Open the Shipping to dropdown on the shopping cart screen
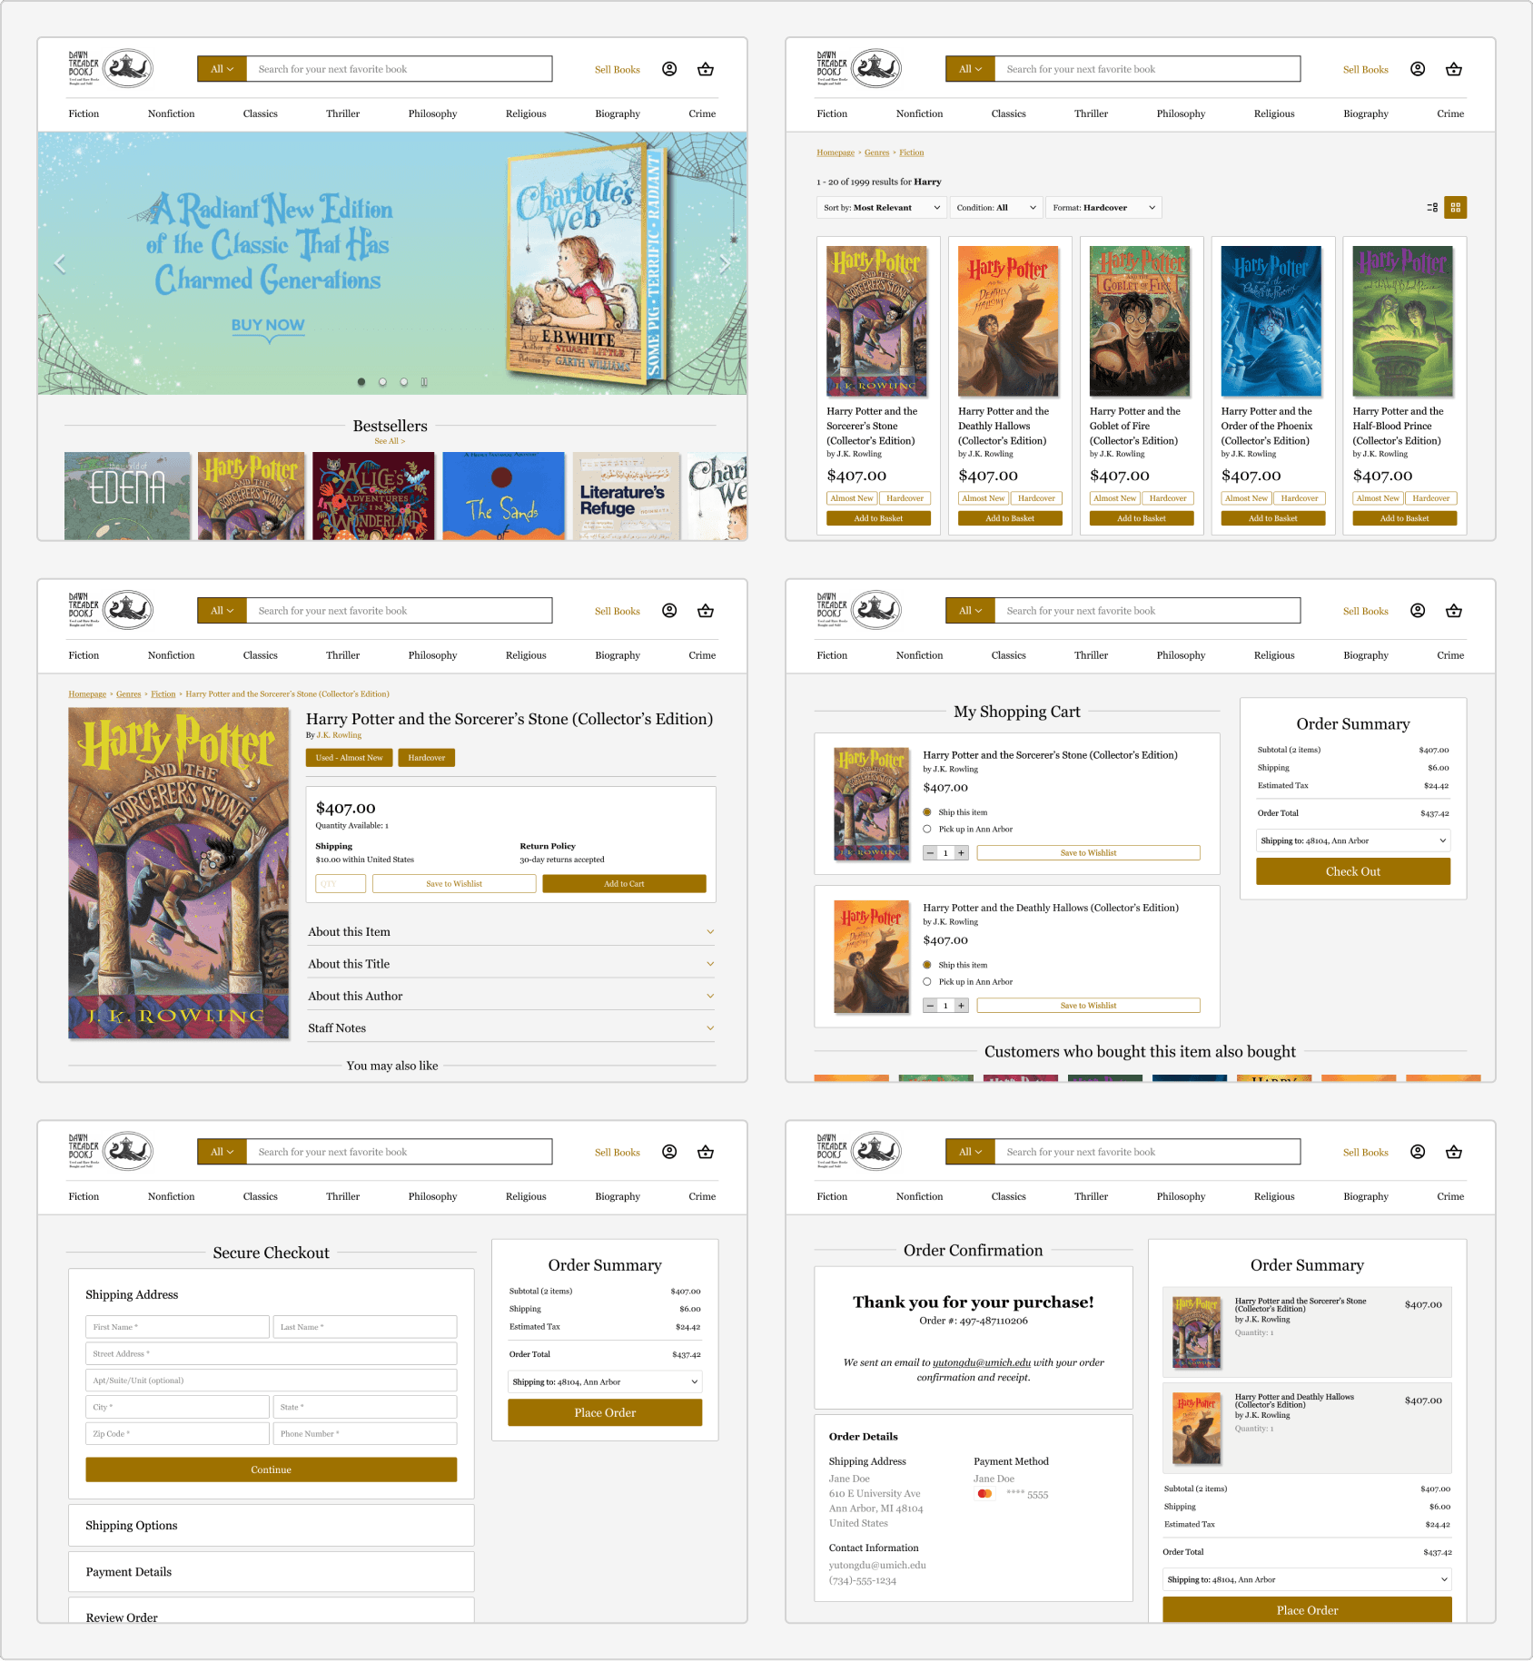Screen dimensions: 1533x1661 coord(1353,840)
